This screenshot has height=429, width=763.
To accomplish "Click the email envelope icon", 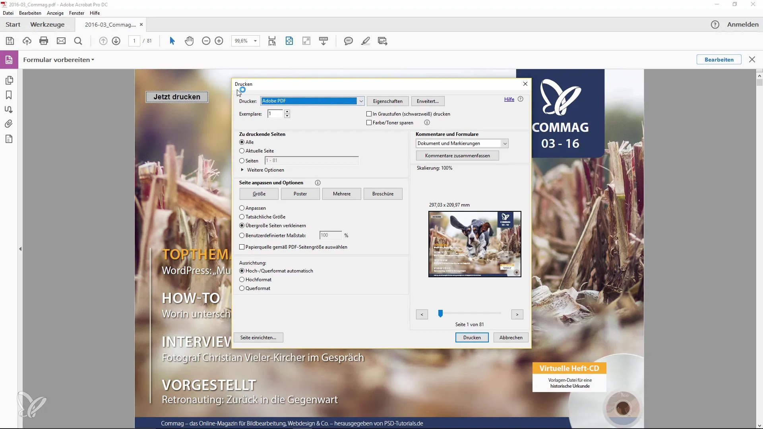I will 61,41.
